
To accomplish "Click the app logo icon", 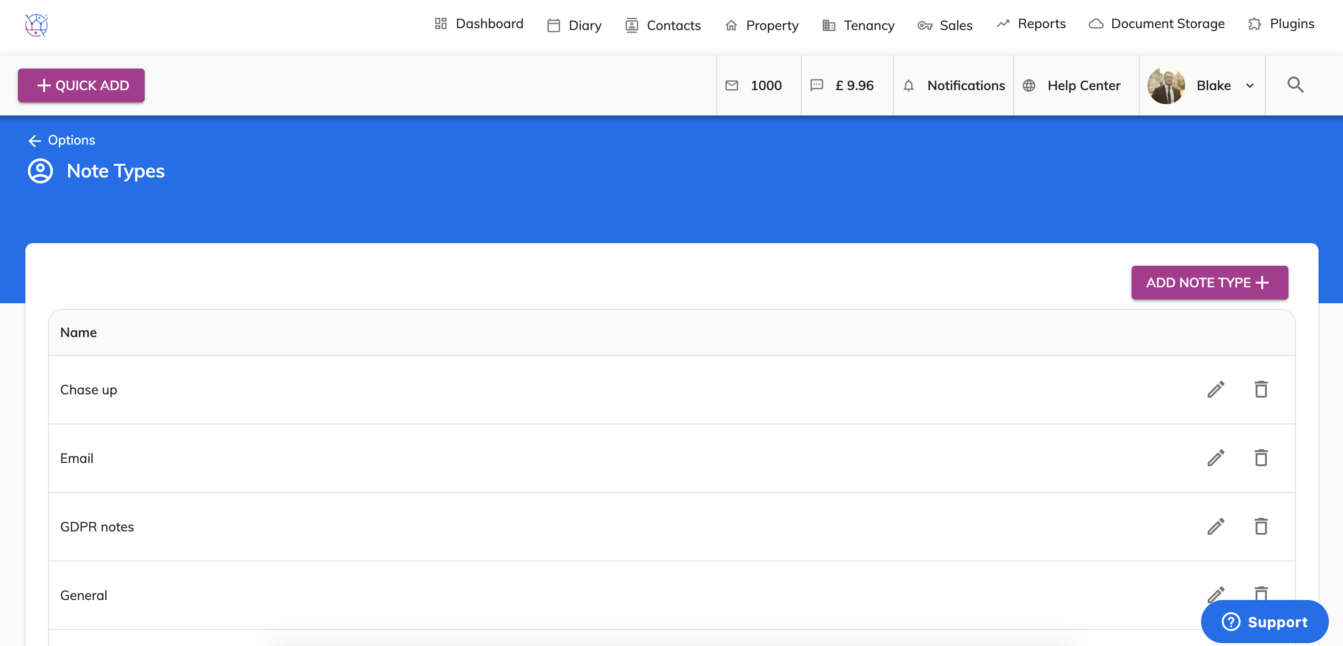I will (x=37, y=25).
